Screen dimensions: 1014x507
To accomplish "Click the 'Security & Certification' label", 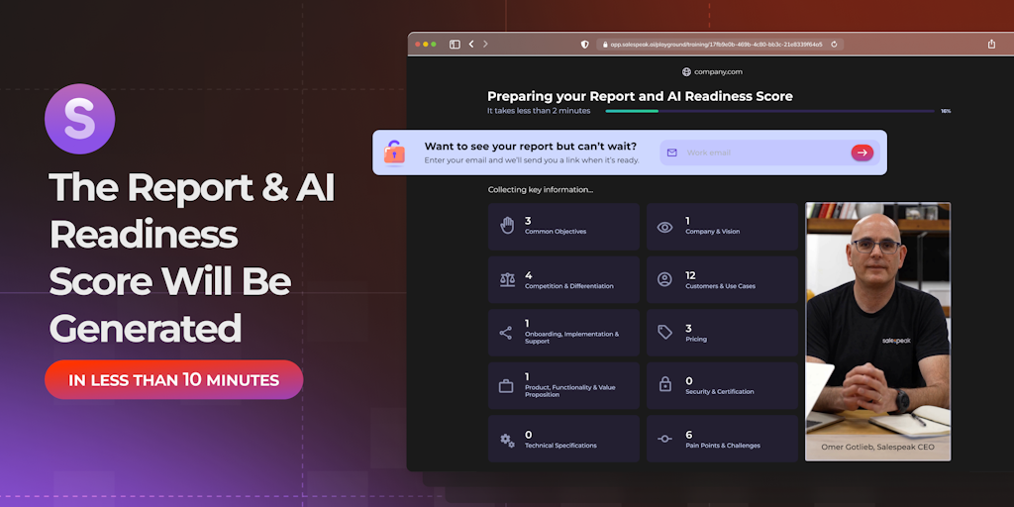I will tap(720, 392).
